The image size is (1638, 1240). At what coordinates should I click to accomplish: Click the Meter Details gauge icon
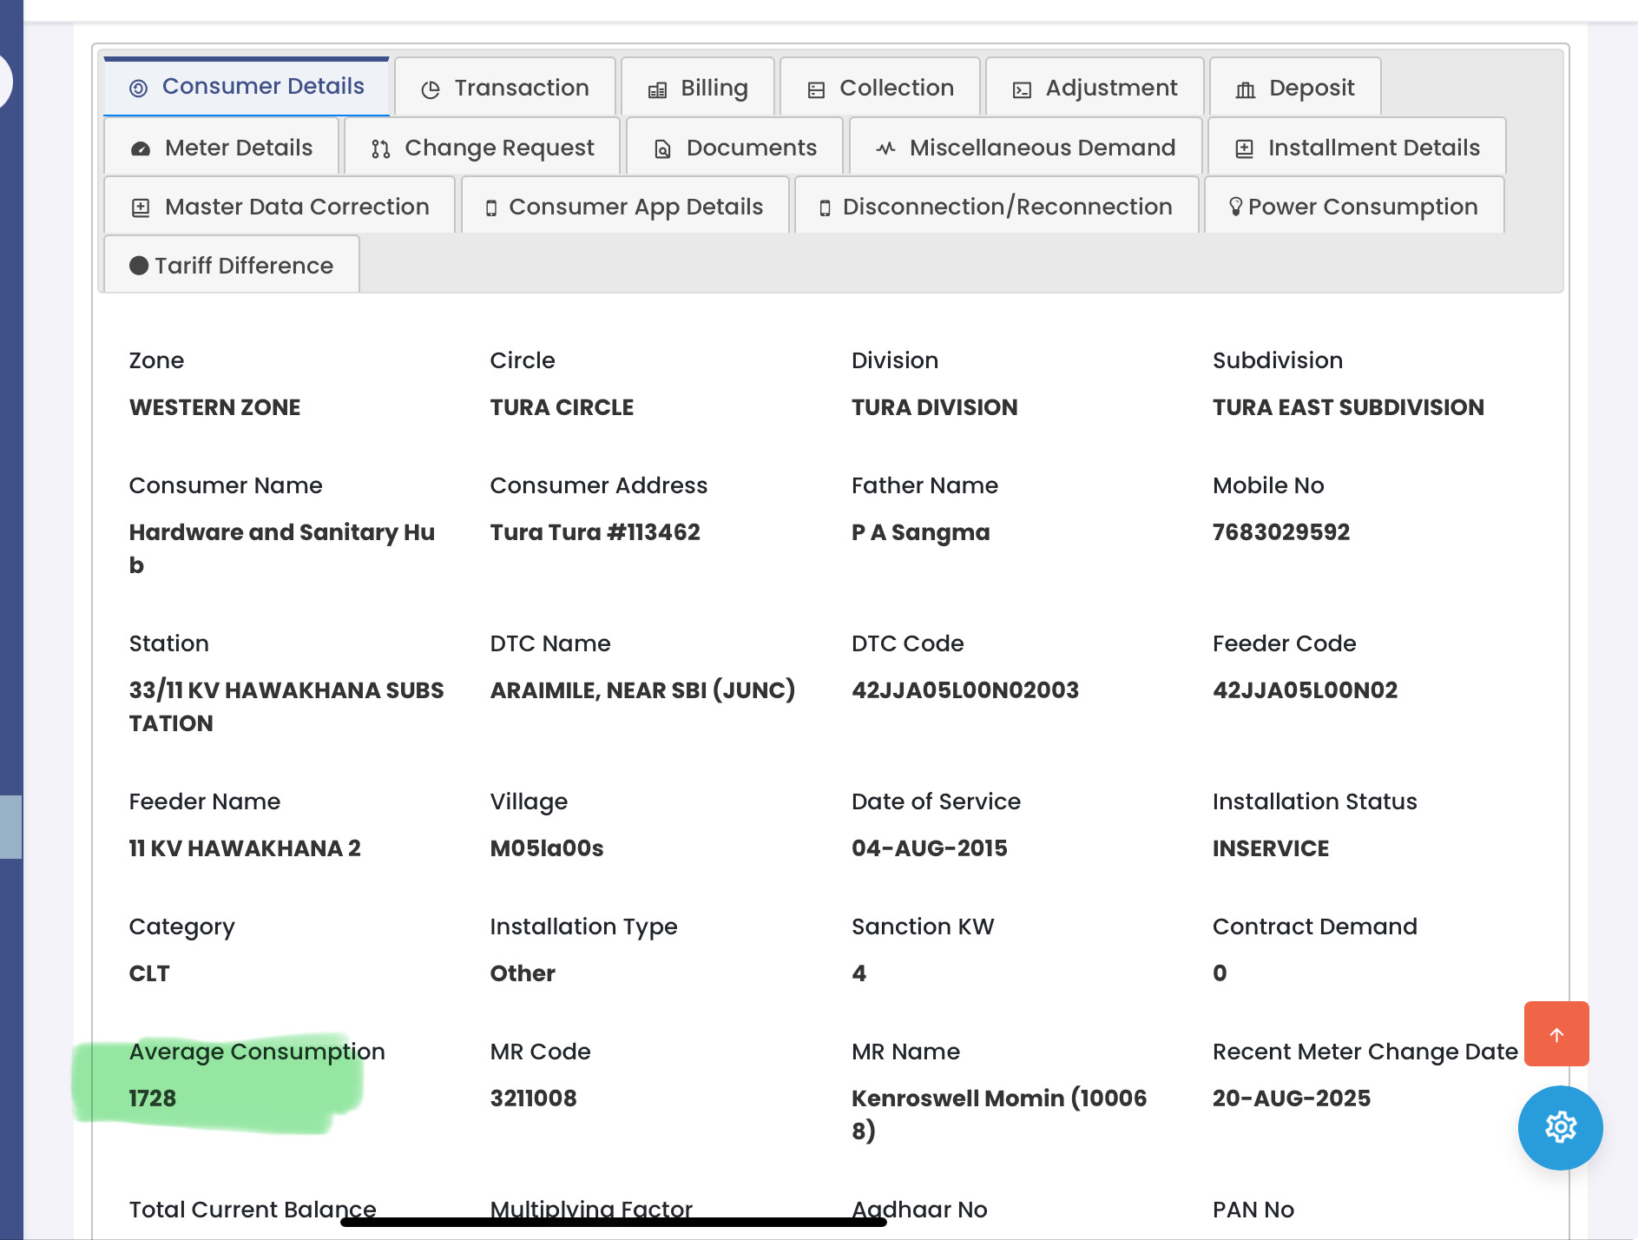(141, 148)
